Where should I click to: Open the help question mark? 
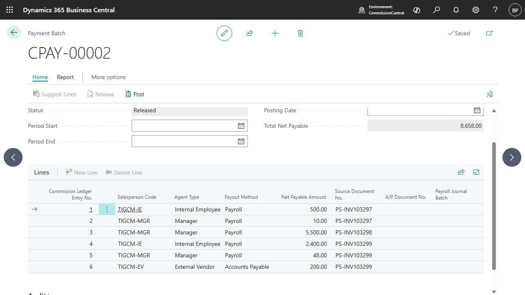point(495,10)
